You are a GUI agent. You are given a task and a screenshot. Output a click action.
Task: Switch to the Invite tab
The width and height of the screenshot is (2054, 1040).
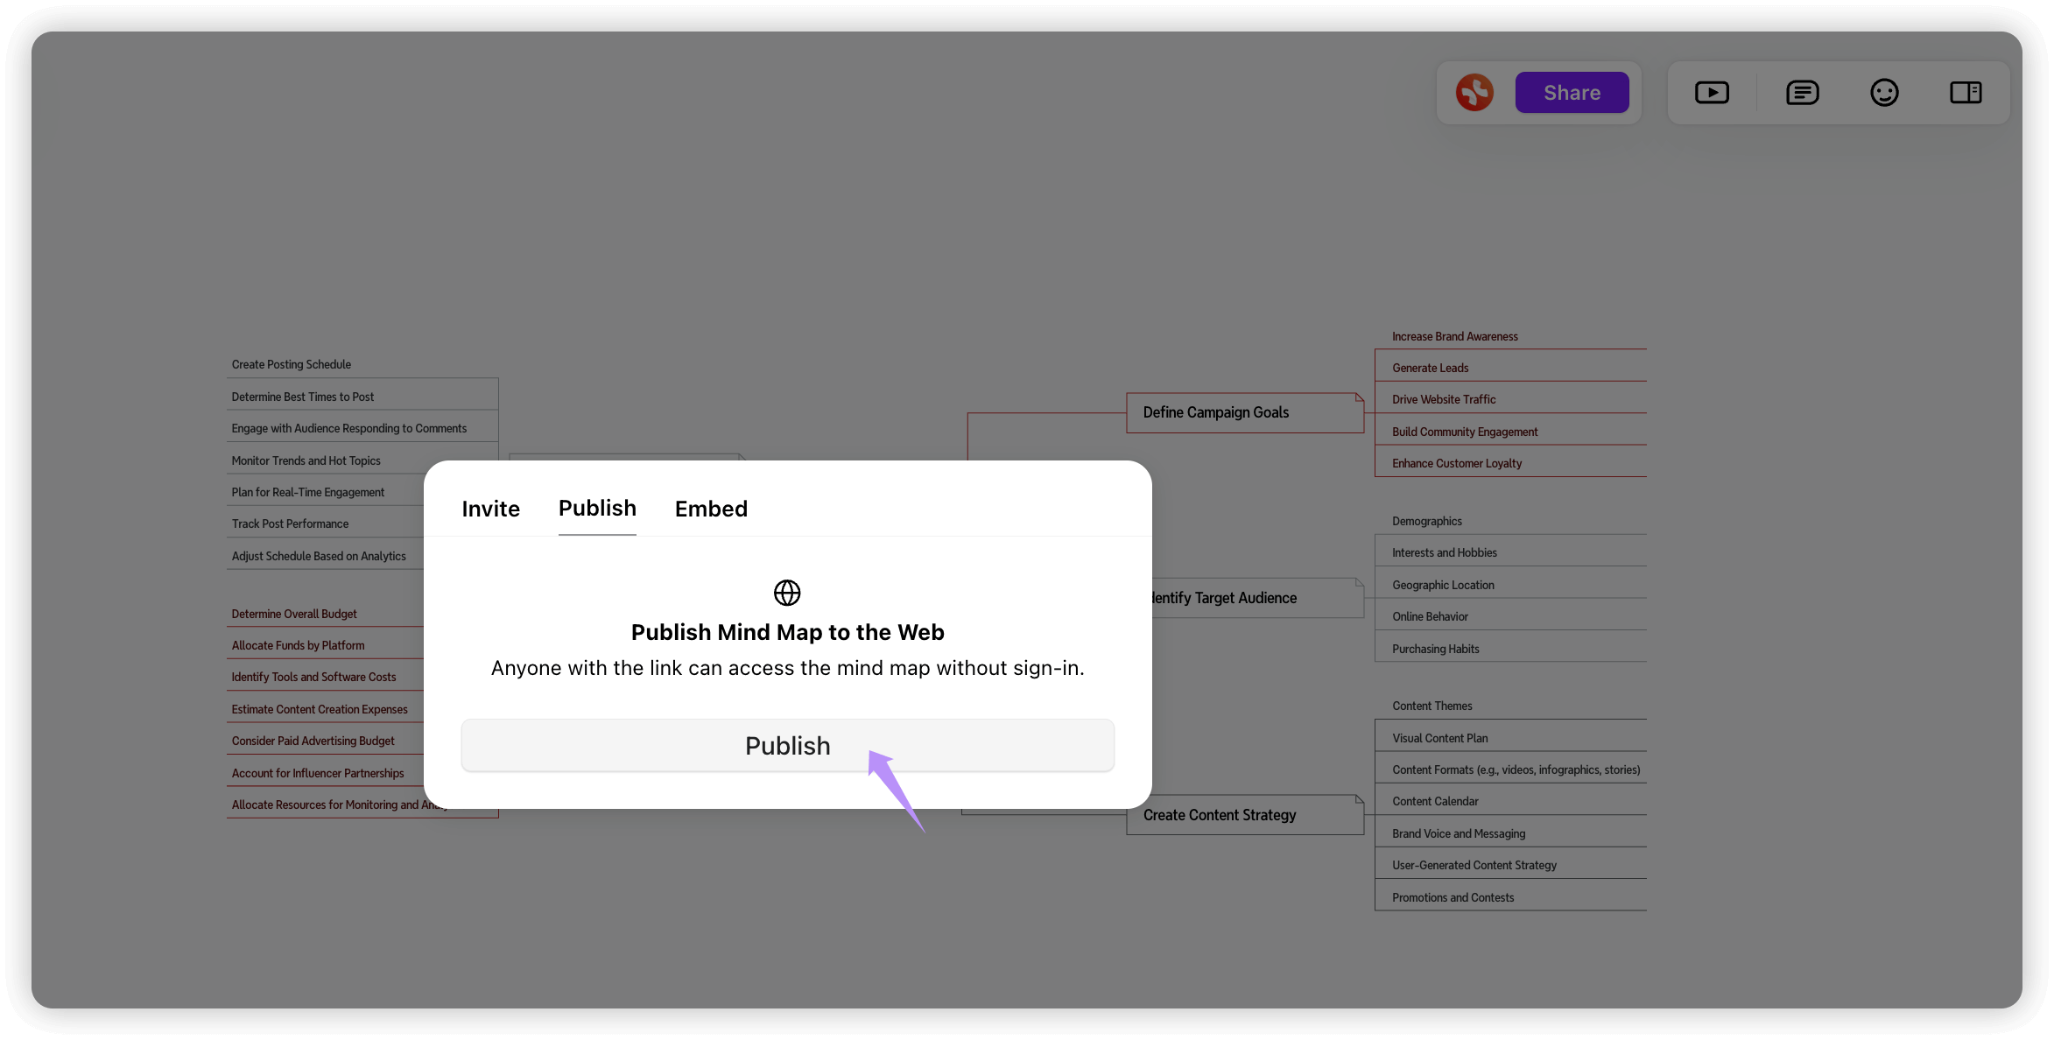tap(490, 509)
